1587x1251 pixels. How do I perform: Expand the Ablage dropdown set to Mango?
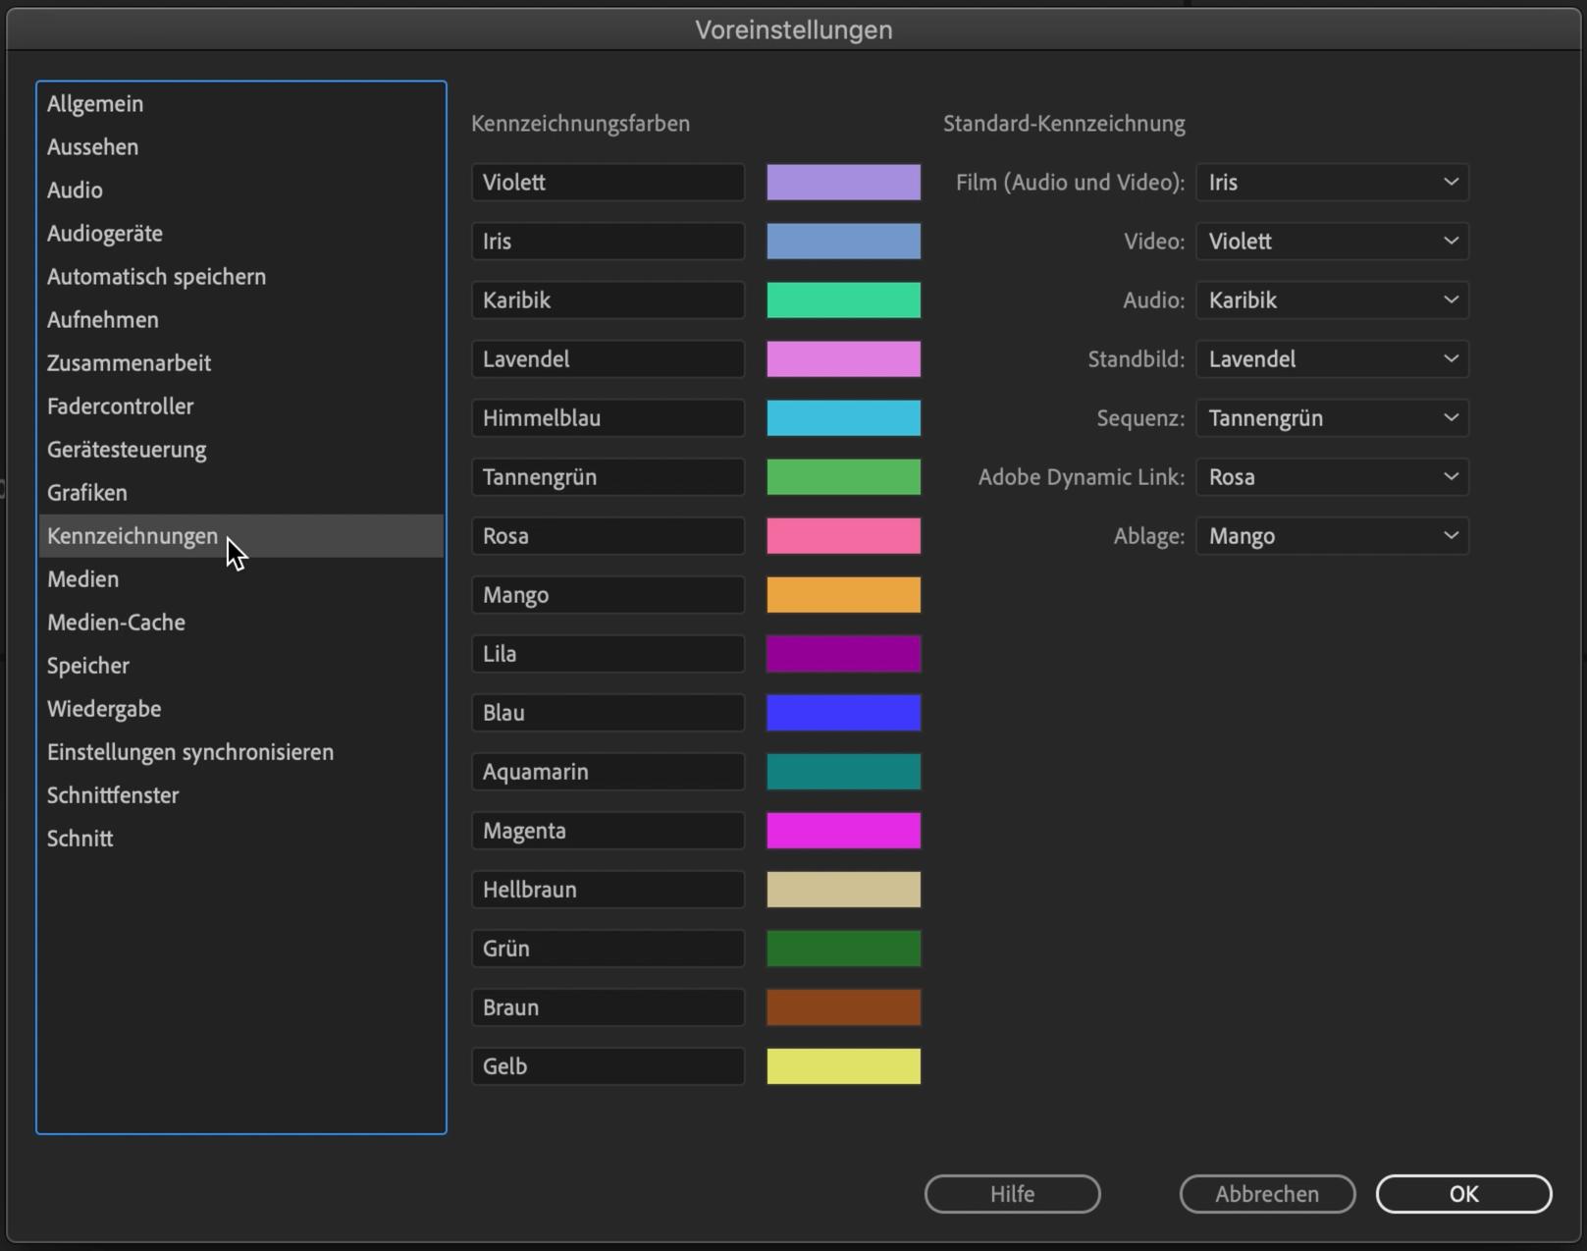click(1331, 536)
